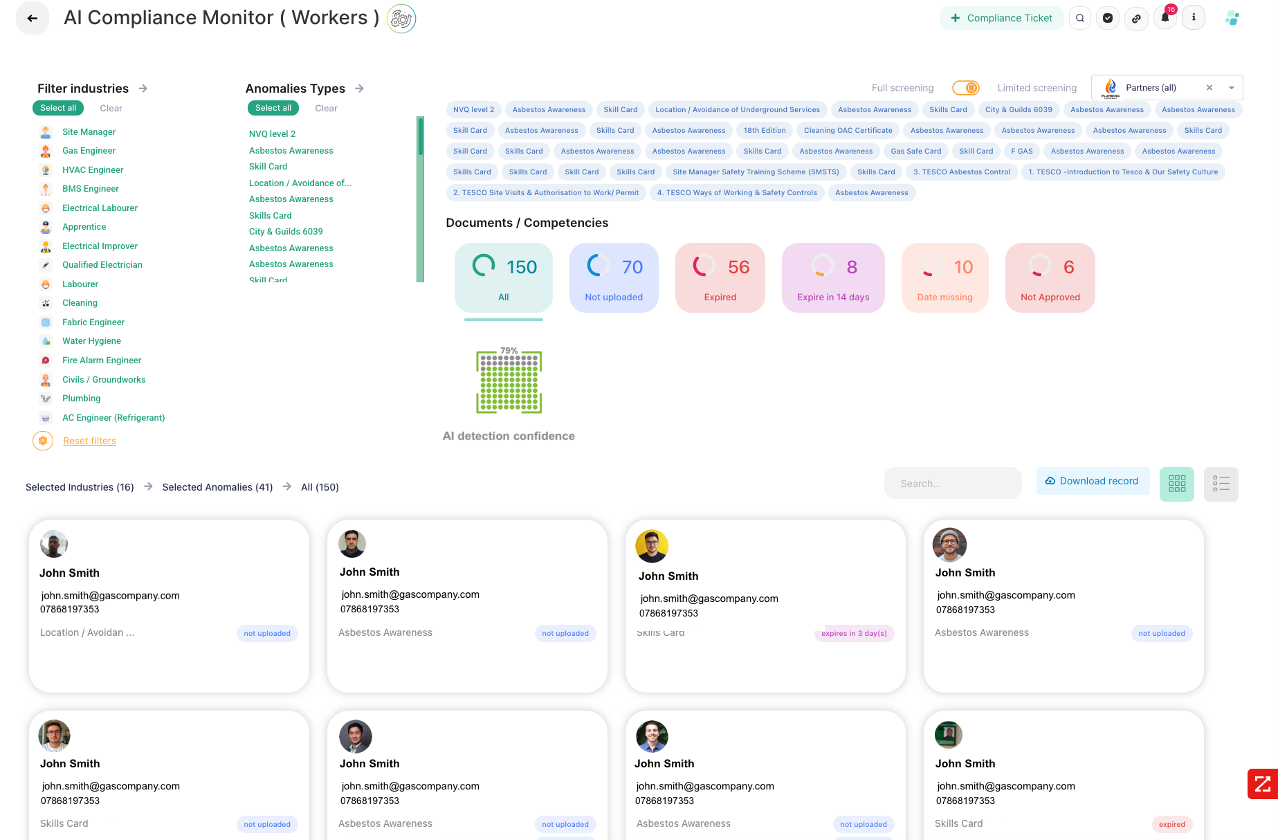The image size is (1278, 840).
Task: Select all industries filter
Action: 58,108
